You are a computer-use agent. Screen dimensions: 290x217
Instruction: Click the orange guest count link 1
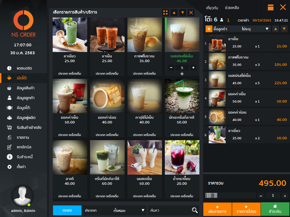[x=228, y=20]
